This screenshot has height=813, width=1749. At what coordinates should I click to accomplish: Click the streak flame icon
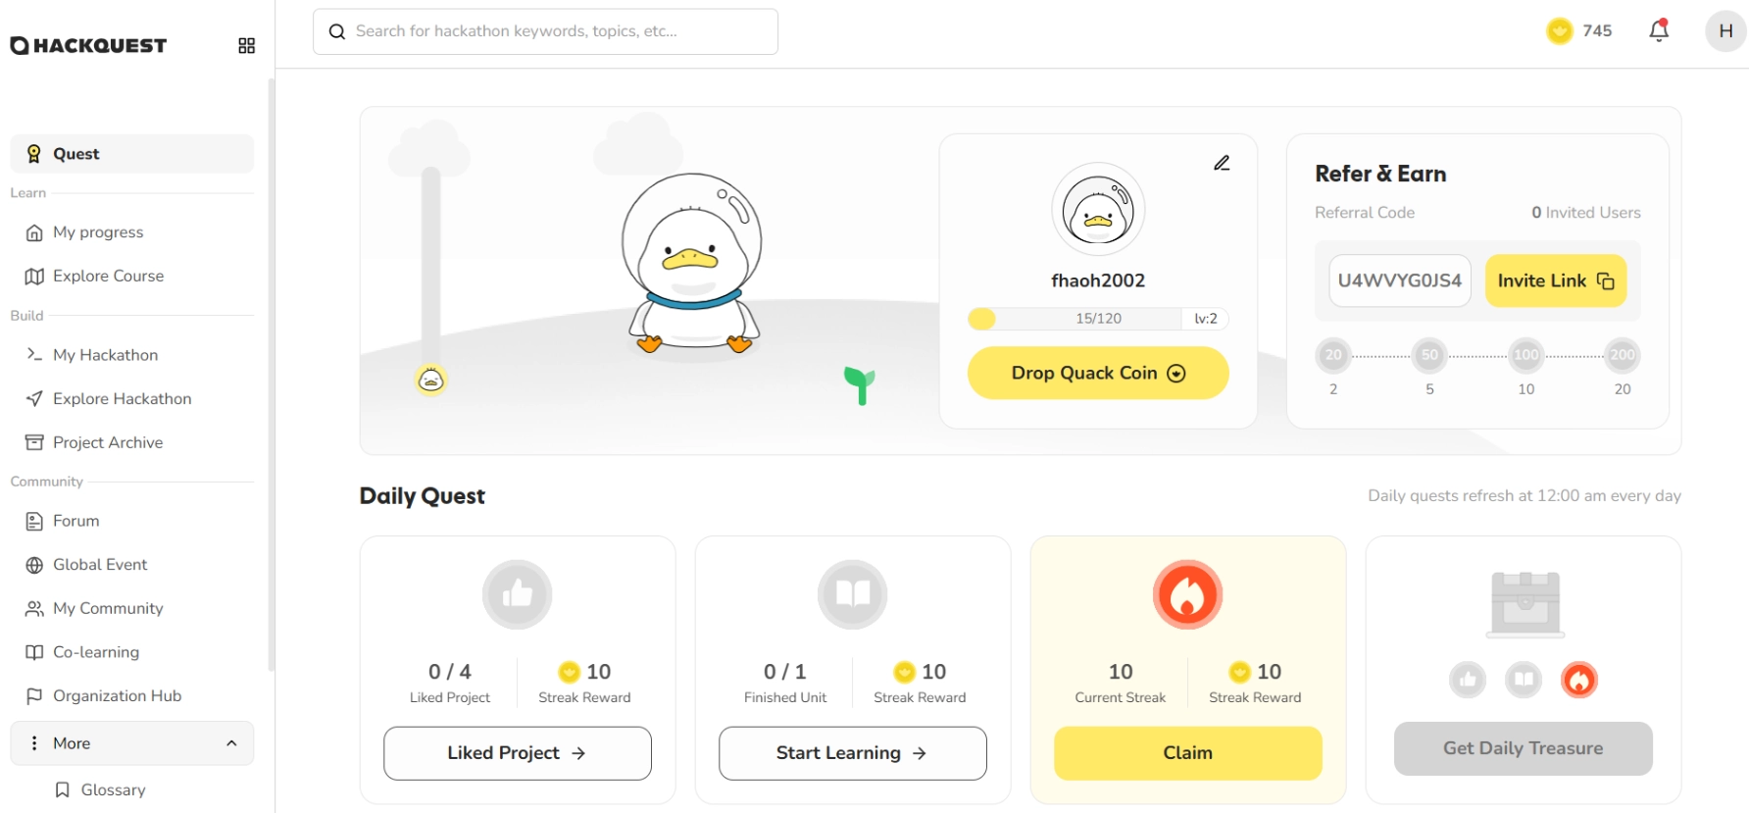pos(1186,595)
